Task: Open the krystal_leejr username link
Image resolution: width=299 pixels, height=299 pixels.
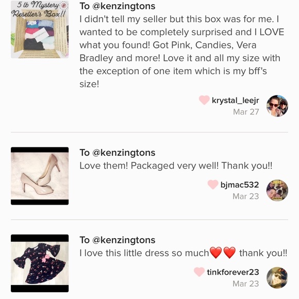Action: click(236, 101)
